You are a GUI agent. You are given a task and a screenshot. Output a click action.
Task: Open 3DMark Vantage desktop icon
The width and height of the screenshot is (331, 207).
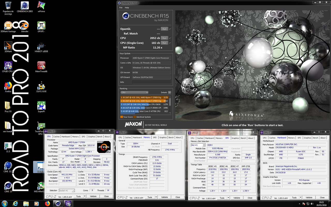coord(8,27)
